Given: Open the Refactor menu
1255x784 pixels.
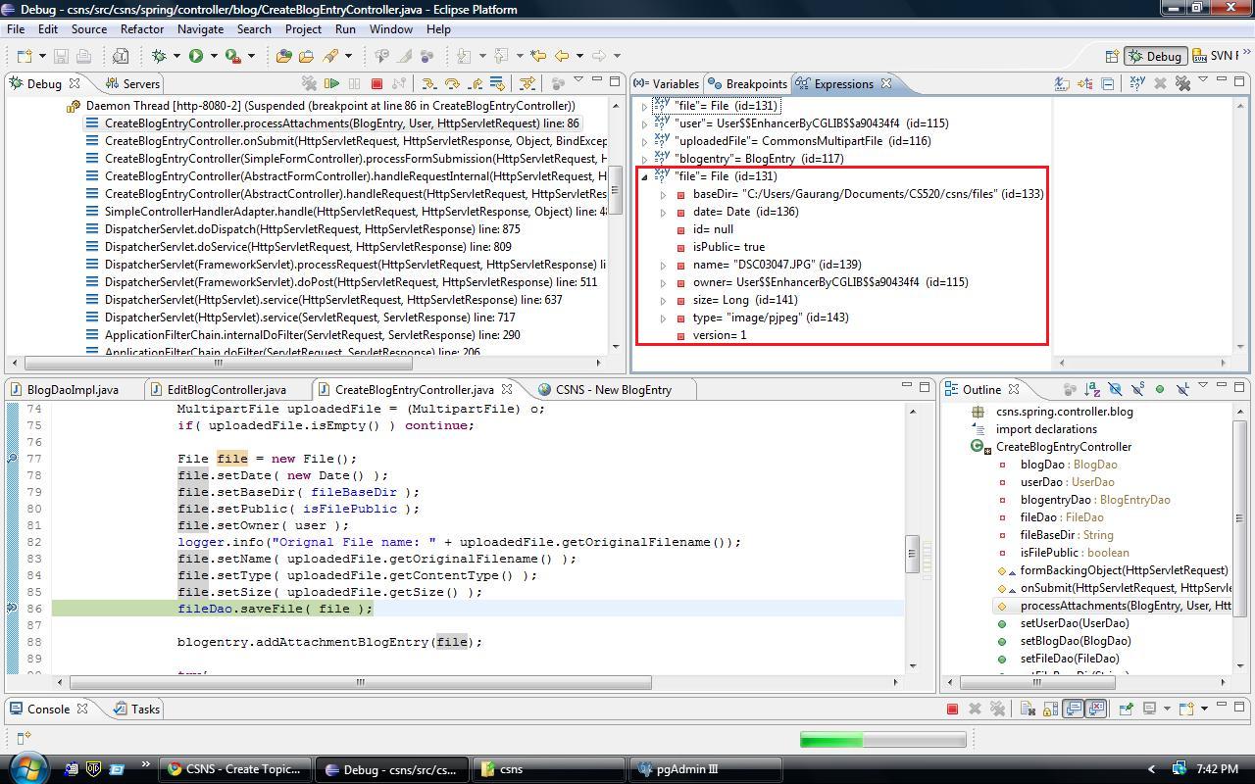Looking at the screenshot, I should pyautogui.click(x=142, y=29).
